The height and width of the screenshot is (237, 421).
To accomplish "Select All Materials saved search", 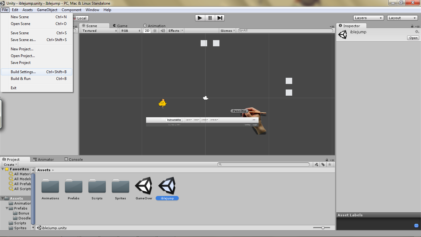I will [20, 174].
